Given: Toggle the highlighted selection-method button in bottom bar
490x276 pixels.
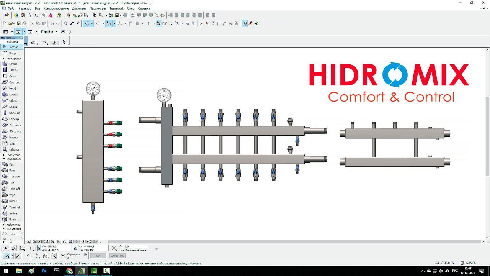Looking at the screenshot, I should pyautogui.click(x=7, y=256).
